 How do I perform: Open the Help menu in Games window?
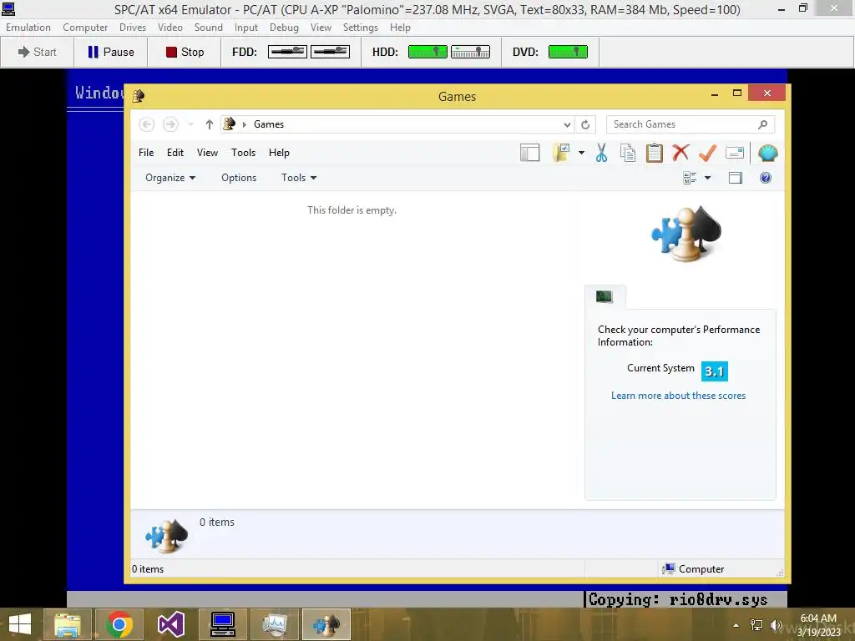click(x=279, y=153)
